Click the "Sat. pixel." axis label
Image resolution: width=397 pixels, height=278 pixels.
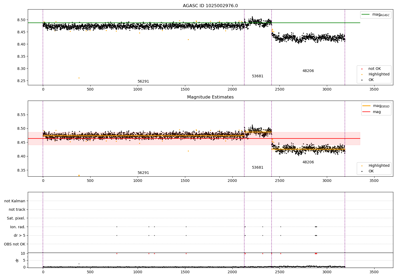click(x=16, y=218)
